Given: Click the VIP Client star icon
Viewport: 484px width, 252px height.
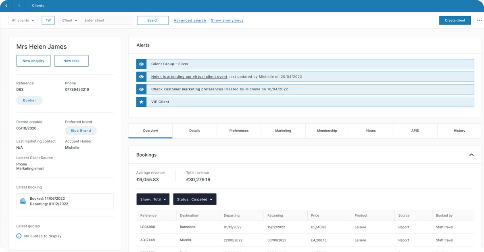Looking at the screenshot, I should pos(141,102).
